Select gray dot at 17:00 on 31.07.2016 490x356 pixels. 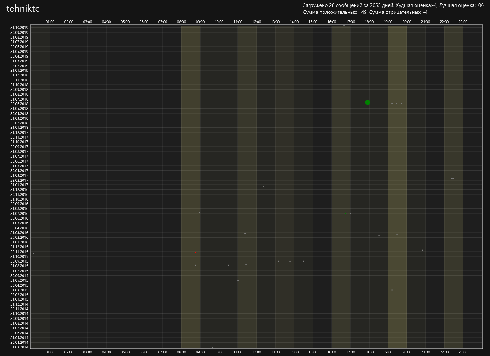(350, 214)
